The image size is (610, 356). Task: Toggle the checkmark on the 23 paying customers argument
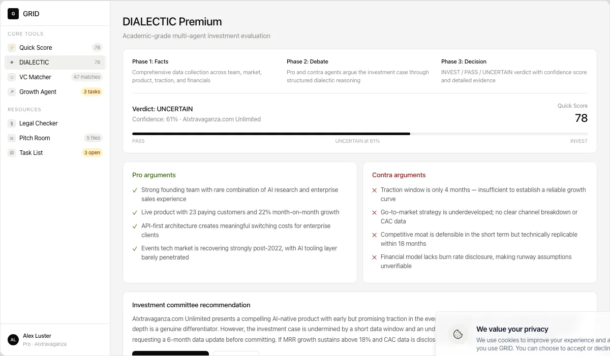click(x=134, y=212)
